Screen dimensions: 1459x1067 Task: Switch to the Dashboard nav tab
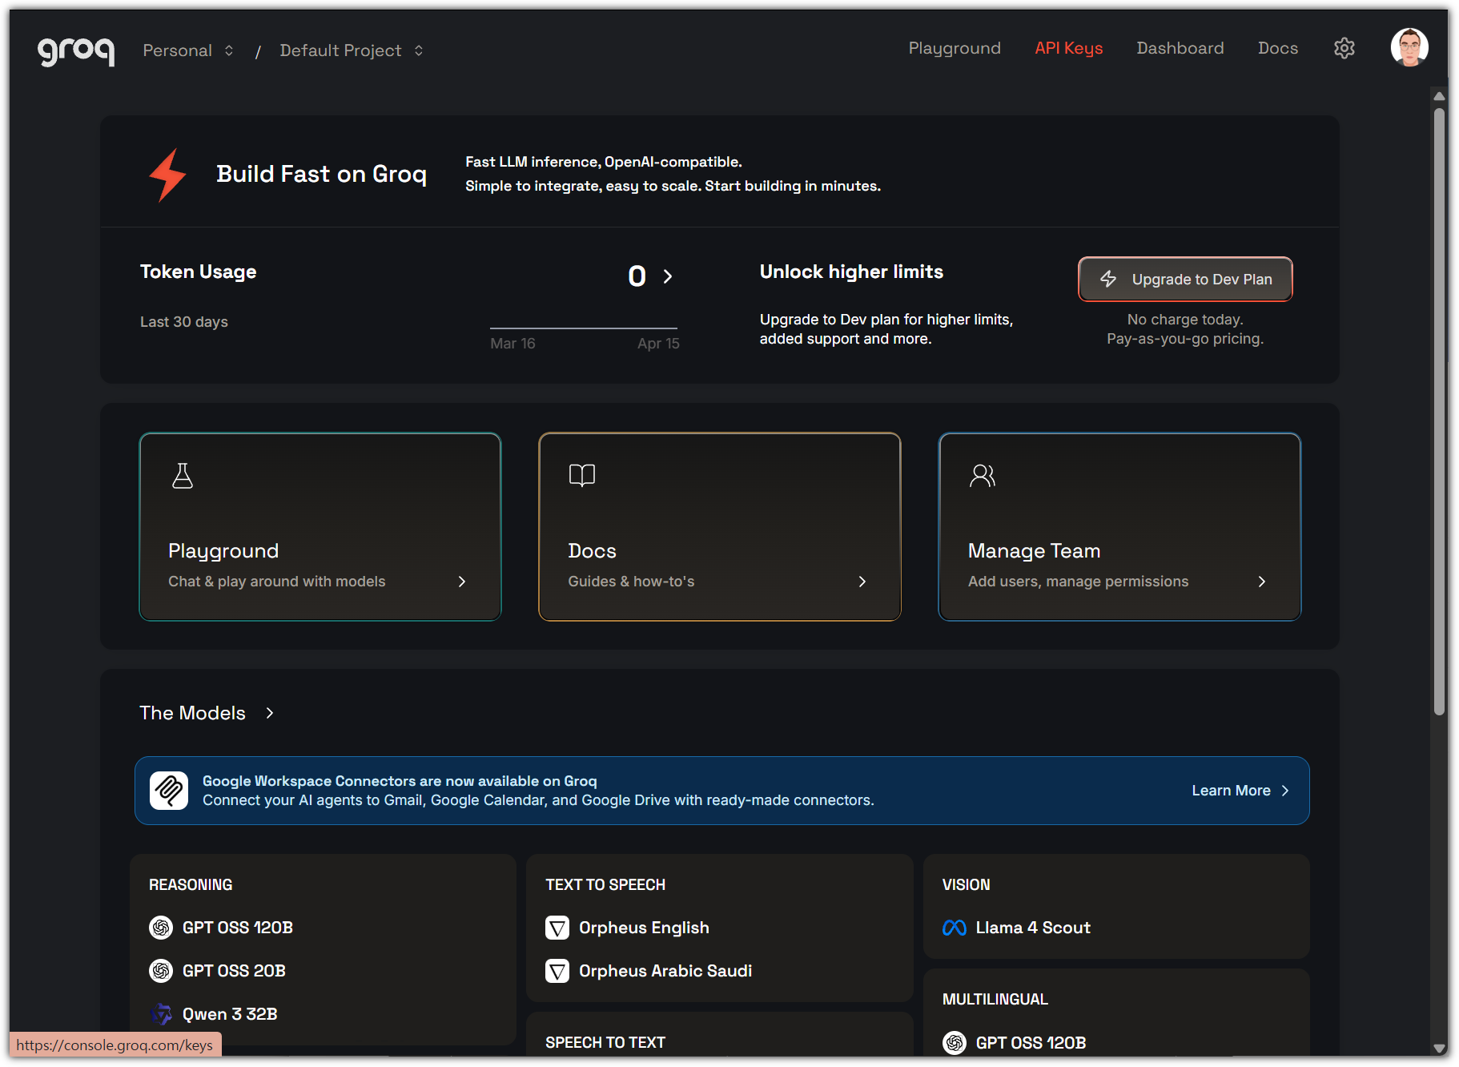pyautogui.click(x=1180, y=48)
